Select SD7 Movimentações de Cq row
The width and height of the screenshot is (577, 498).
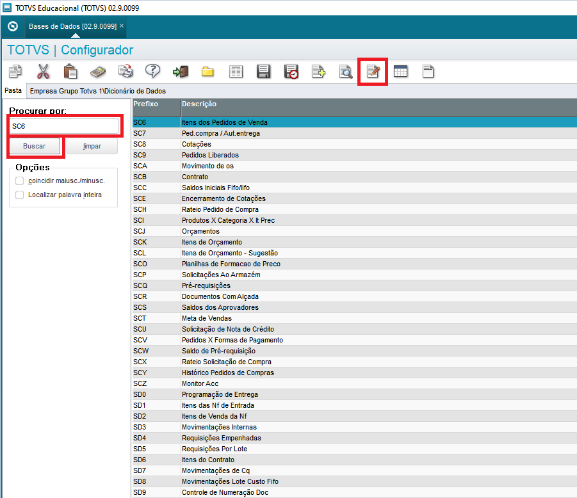355,470
